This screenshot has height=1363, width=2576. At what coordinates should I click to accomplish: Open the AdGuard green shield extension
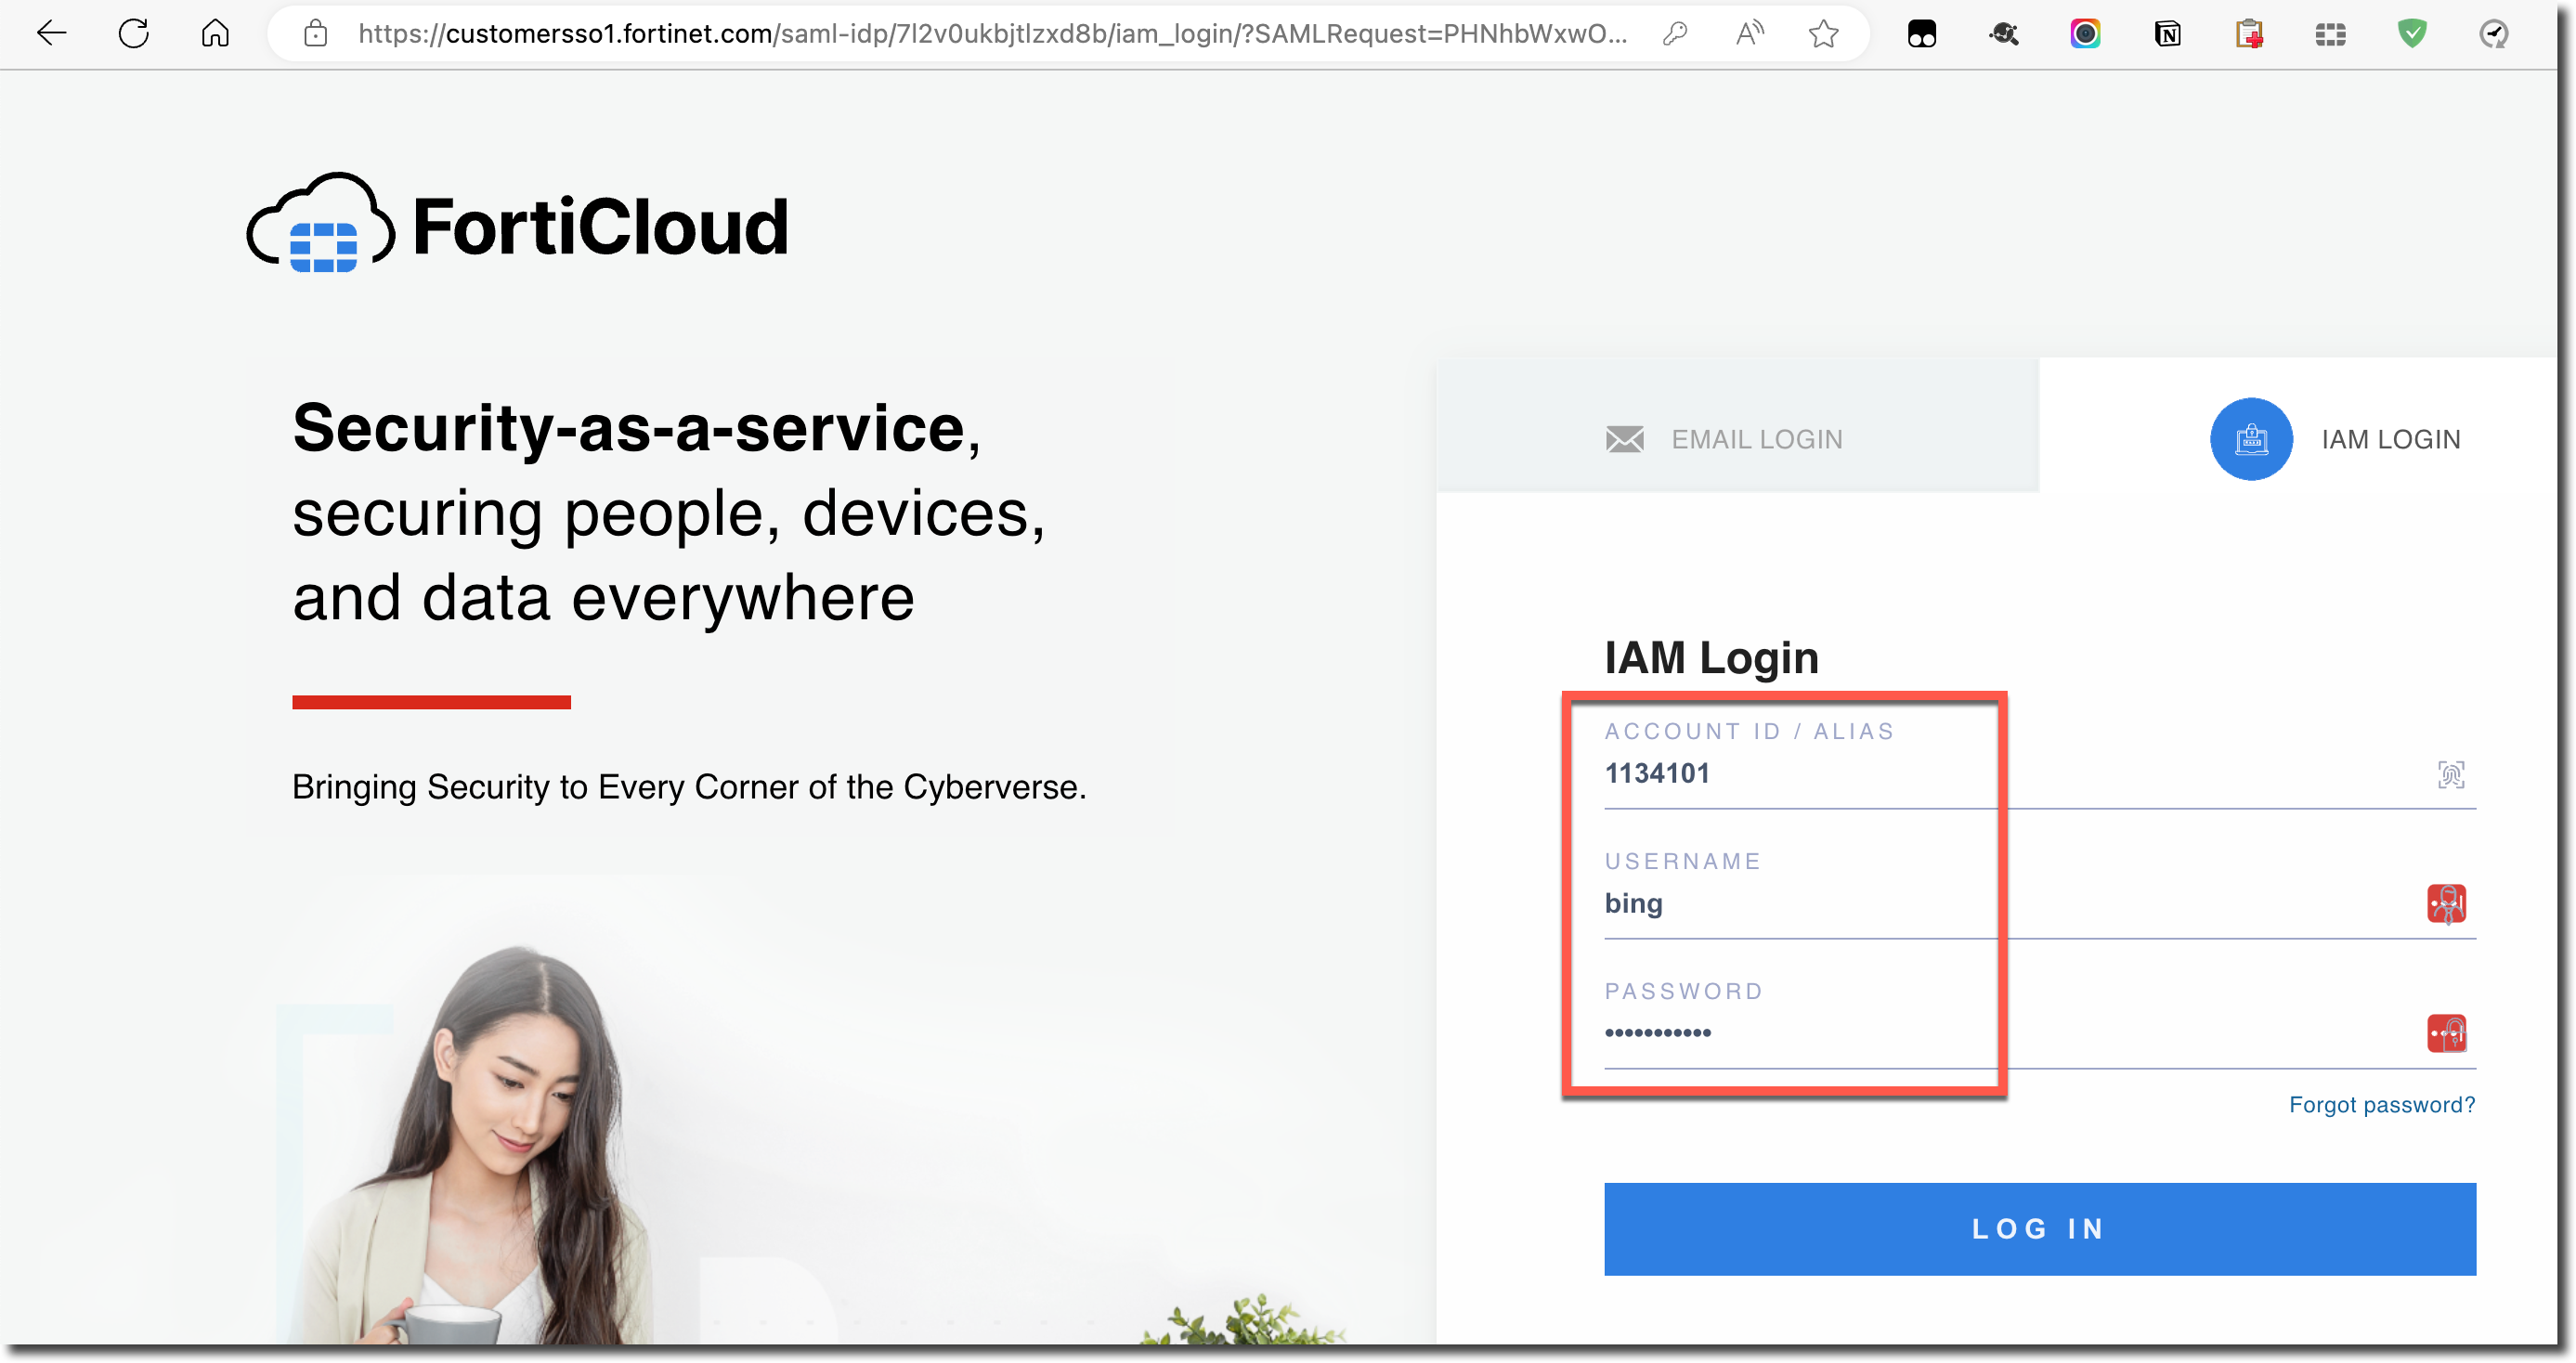click(2412, 35)
